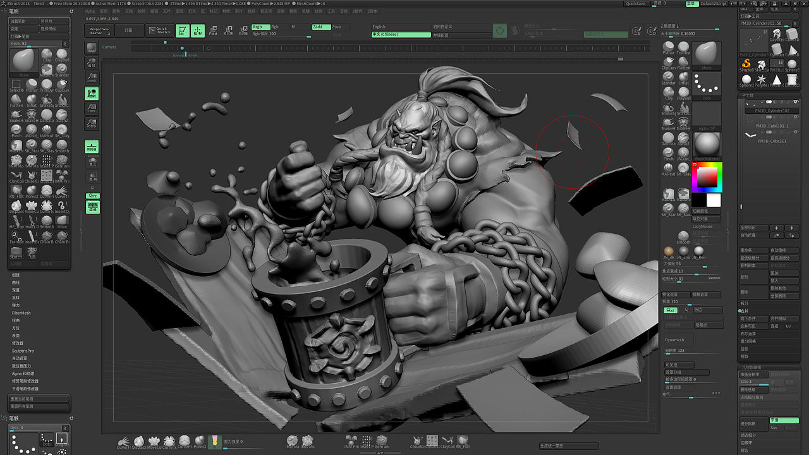Viewport: 809px width, 455px height.
Task: Select 中文 (Chinese) language option
Action: 401,35
